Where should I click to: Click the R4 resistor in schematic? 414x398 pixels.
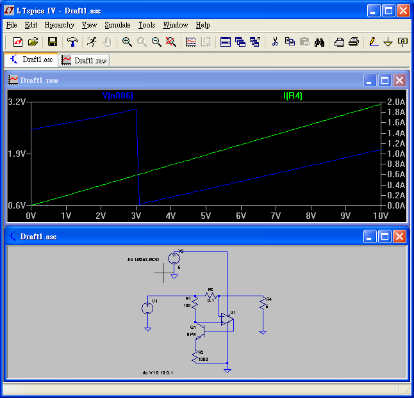[263, 303]
